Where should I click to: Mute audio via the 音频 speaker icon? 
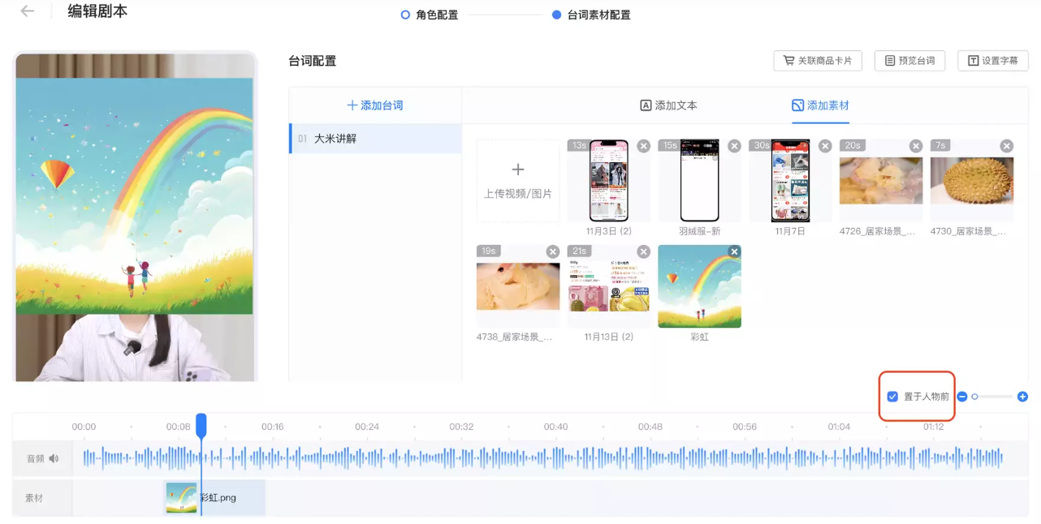[54, 458]
